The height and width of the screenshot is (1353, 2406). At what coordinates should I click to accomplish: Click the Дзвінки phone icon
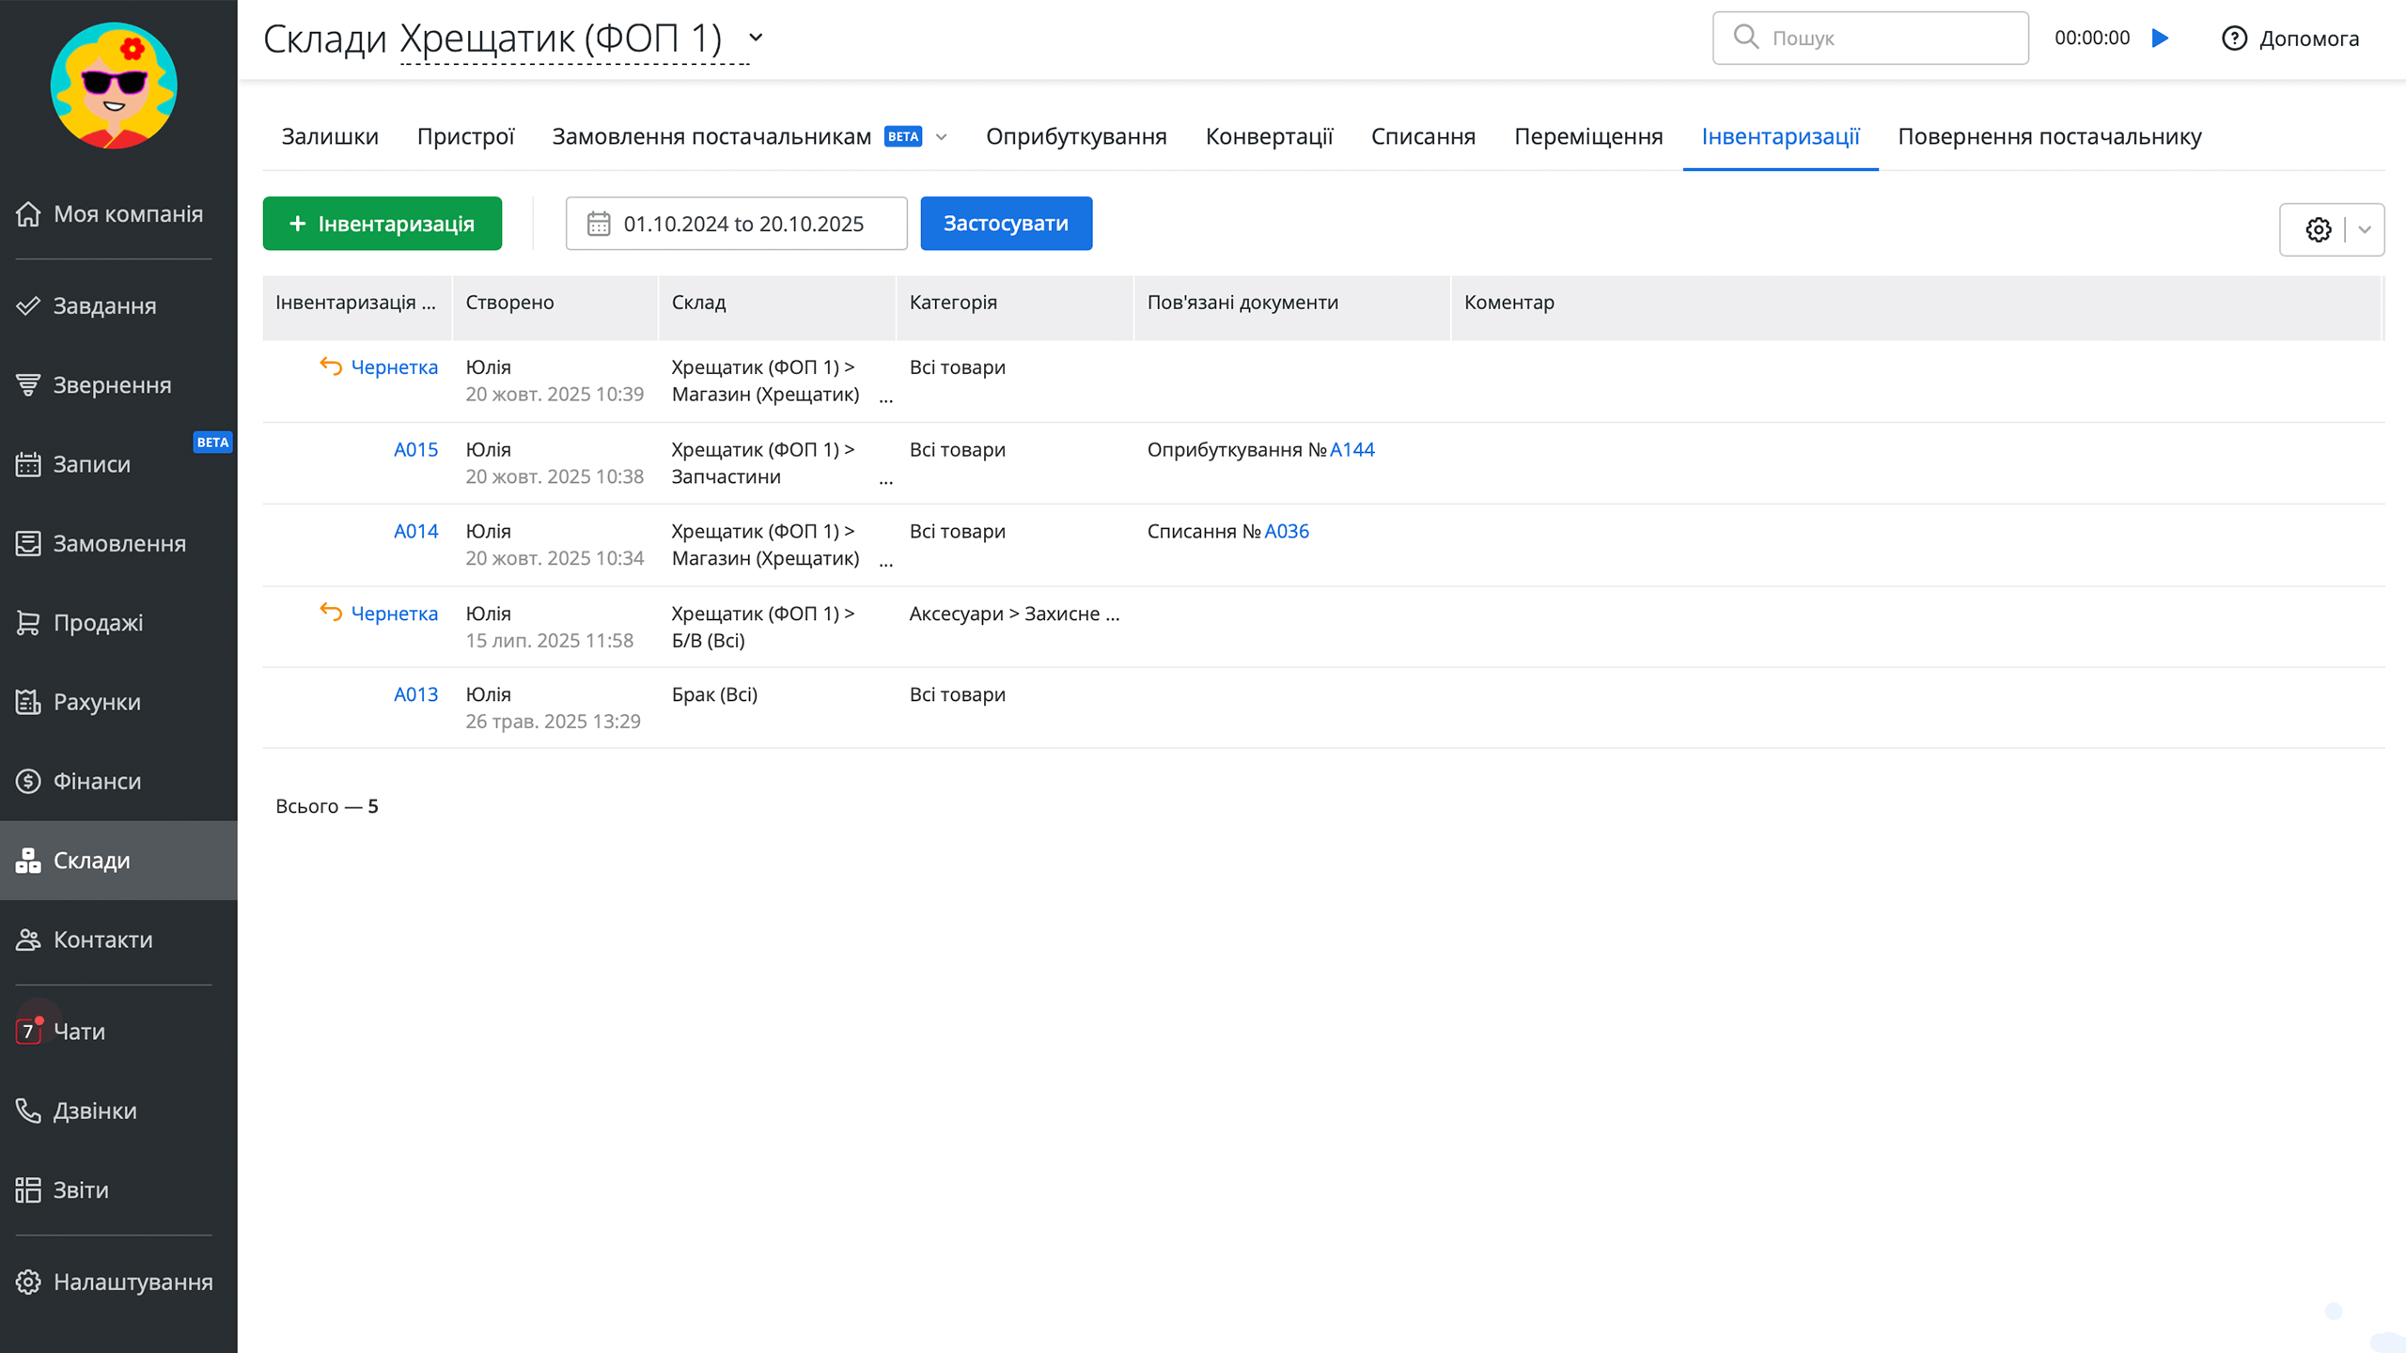pyautogui.click(x=28, y=1111)
